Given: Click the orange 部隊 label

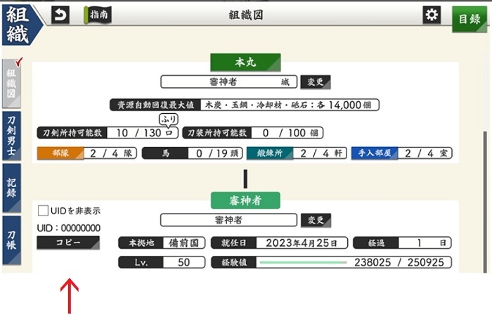Looking at the screenshot, I should click(x=60, y=153).
